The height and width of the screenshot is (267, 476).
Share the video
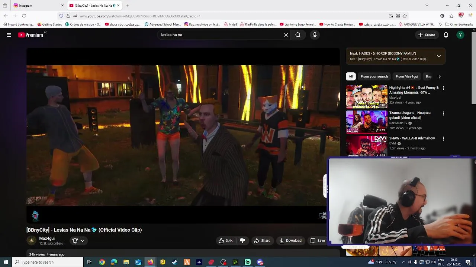(262, 241)
